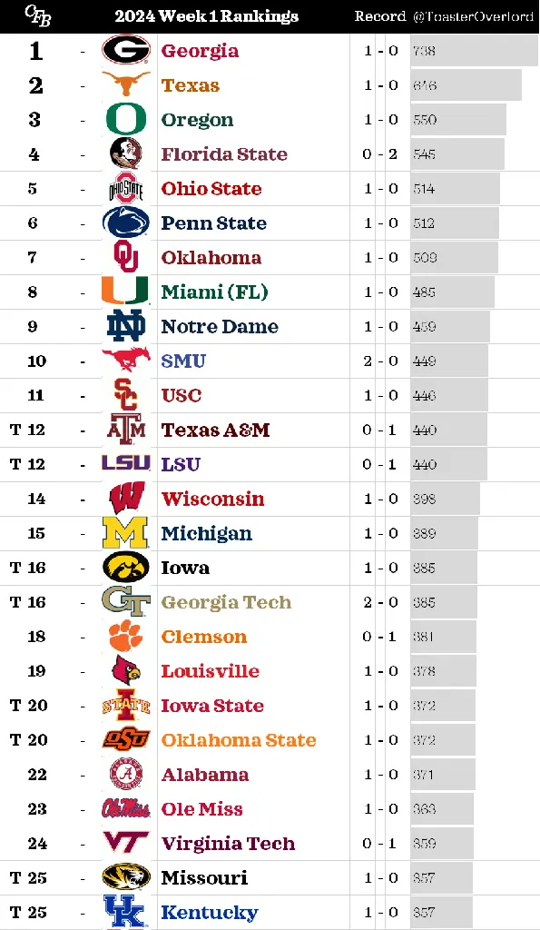Click the CFB logo in header
The image size is (540, 930).
(x=38, y=16)
